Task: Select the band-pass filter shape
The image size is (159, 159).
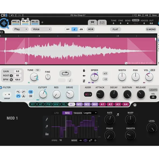Action: (18, 96)
